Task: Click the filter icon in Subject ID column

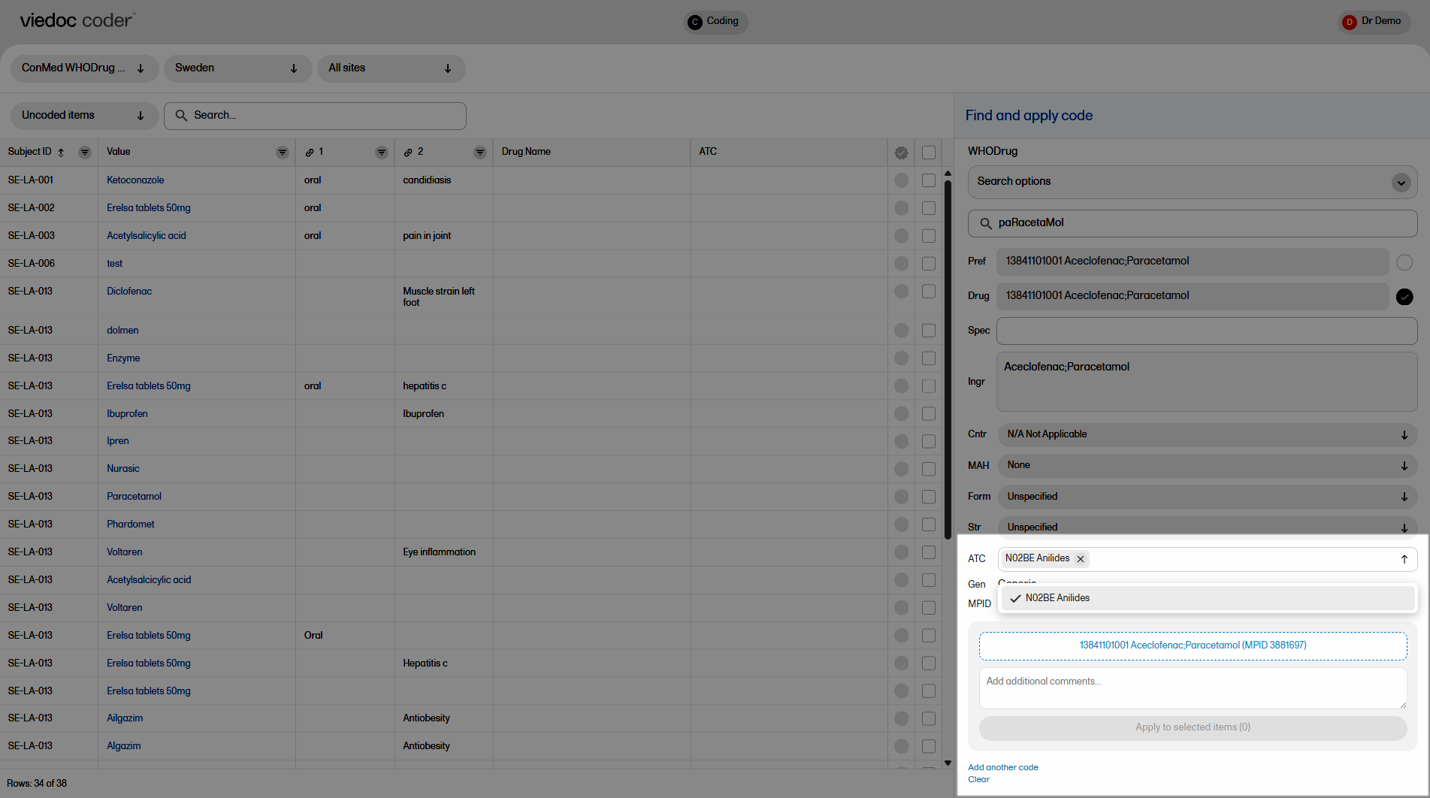Action: tap(85, 153)
